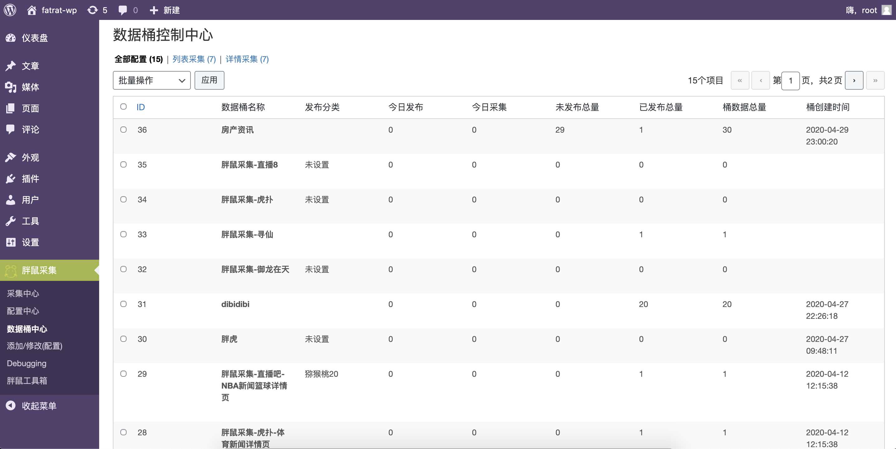The height and width of the screenshot is (449, 896).
Task: Open the fatrat-wp site home icon
Action: click(x=32, y=10)
